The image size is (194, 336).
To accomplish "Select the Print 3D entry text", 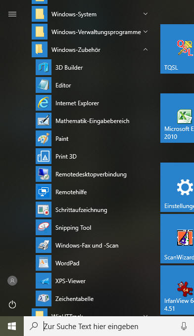I will click(66, 157).
